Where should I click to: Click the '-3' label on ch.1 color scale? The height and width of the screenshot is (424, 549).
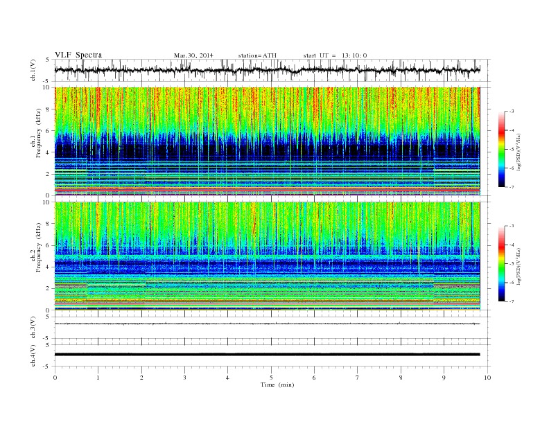click(511, 112)
